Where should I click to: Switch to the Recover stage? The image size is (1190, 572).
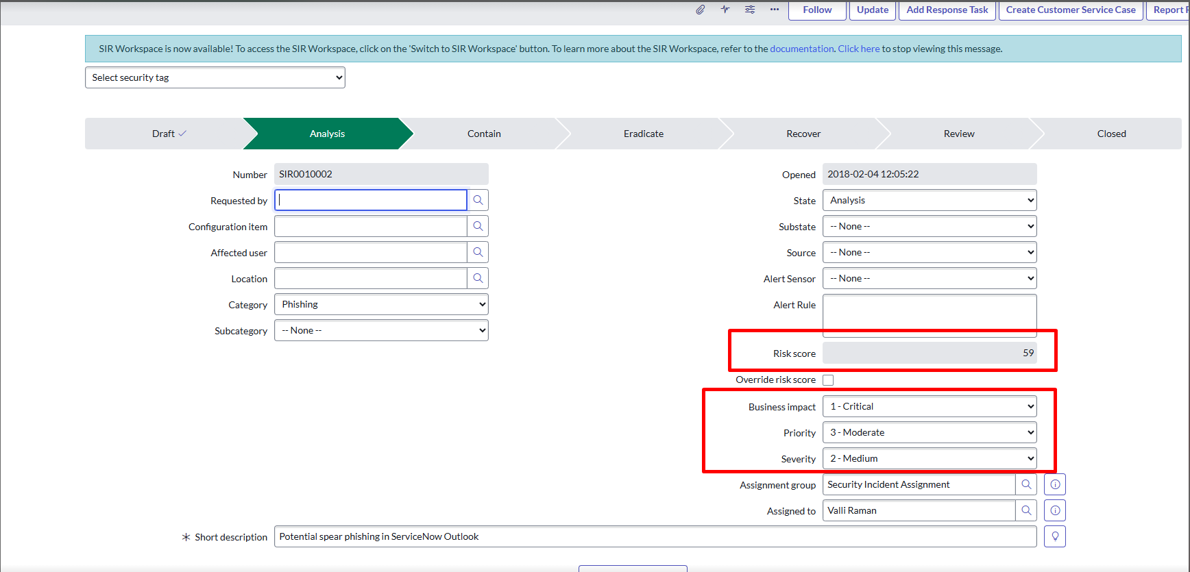(x=803, y=134)
